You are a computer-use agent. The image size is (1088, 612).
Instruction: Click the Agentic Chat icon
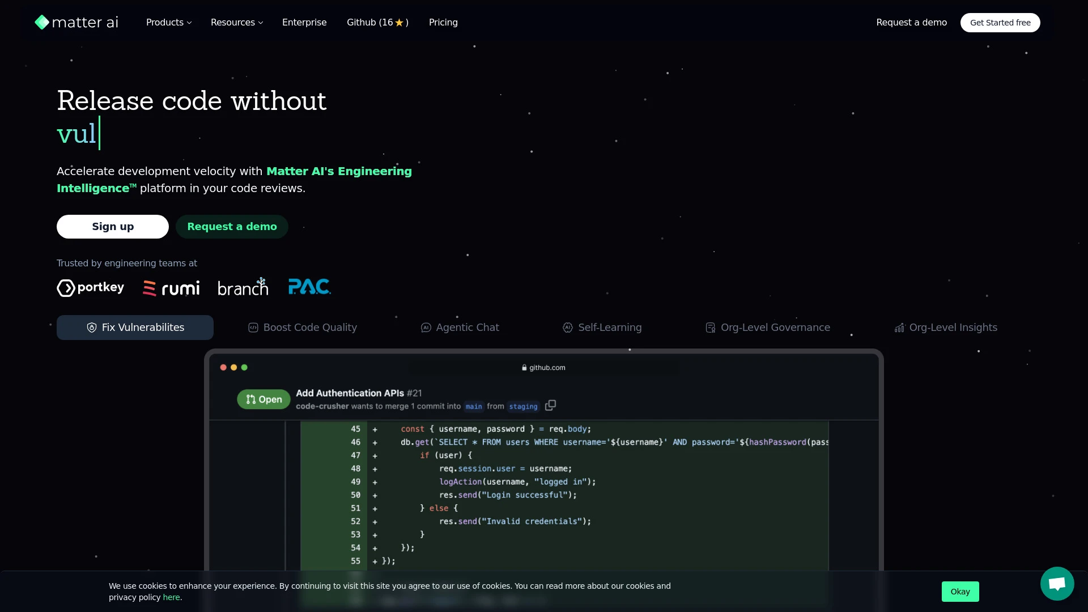pos(426,328)
